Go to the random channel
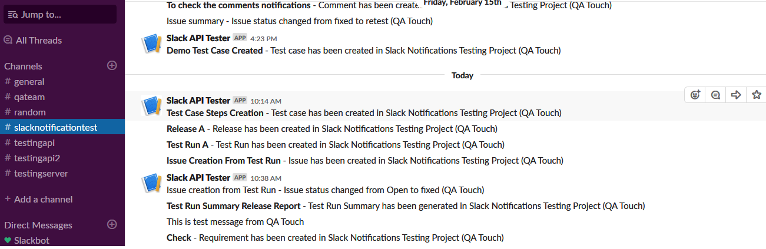Viewport: 766px width, 249px height. [29, 112]
